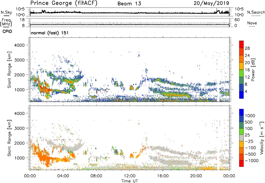Select the "Freq. [MHz]" axis label
Screen dimensions: 265x183
click(x=6, y=22)
